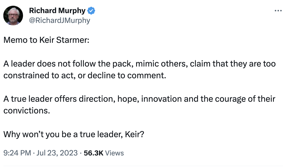This screenshot has width=287, height=168.
Task: Click the verified badge next to the name
Action: (x=91, y=11)
